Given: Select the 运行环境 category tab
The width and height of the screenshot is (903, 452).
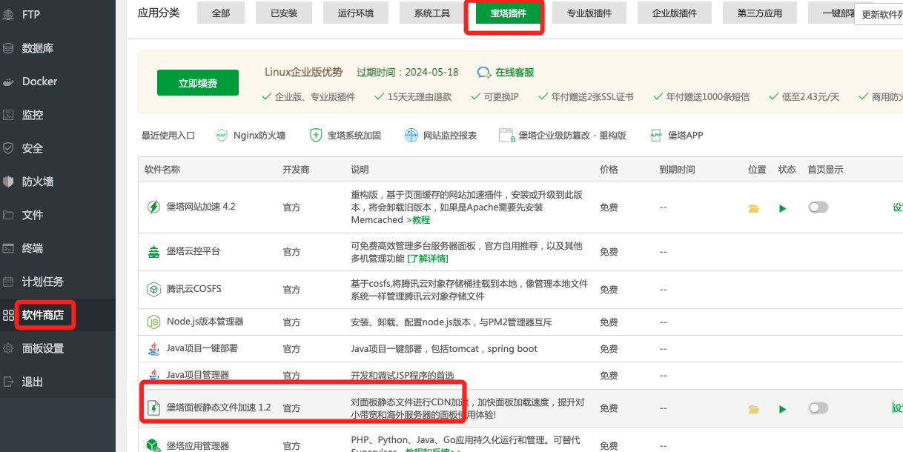Looking at the screenshot, I should point(356,13).
